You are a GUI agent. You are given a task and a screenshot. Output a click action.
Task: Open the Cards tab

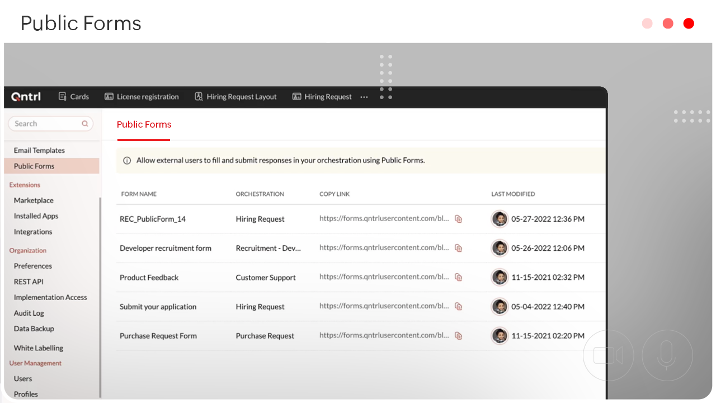pos(74,97)
